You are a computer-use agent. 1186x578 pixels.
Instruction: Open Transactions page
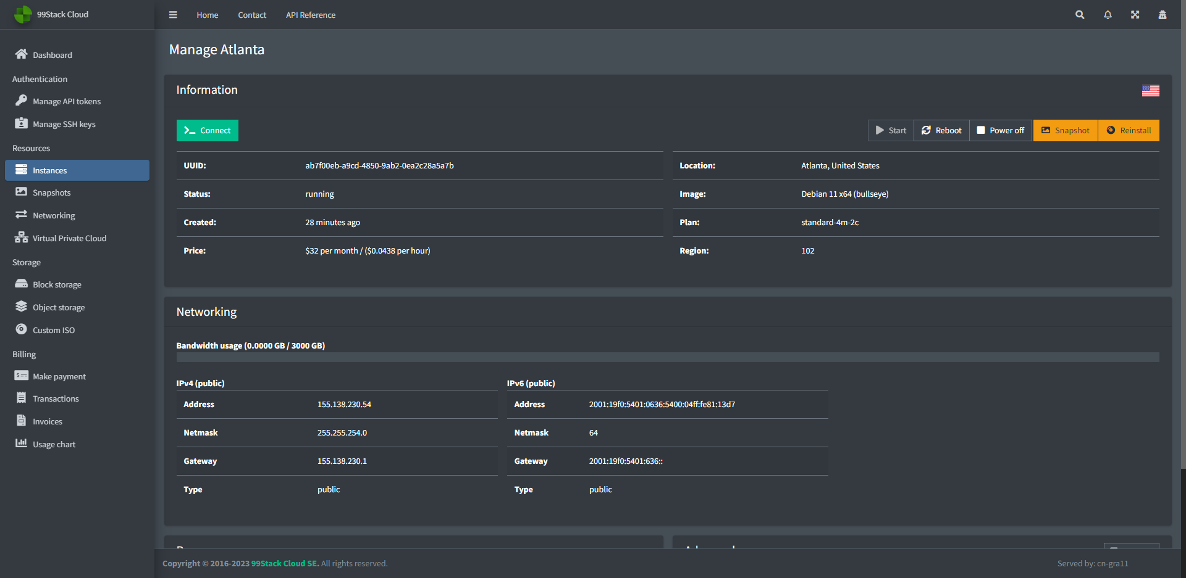pyautogui.click(x=77, y=398)
